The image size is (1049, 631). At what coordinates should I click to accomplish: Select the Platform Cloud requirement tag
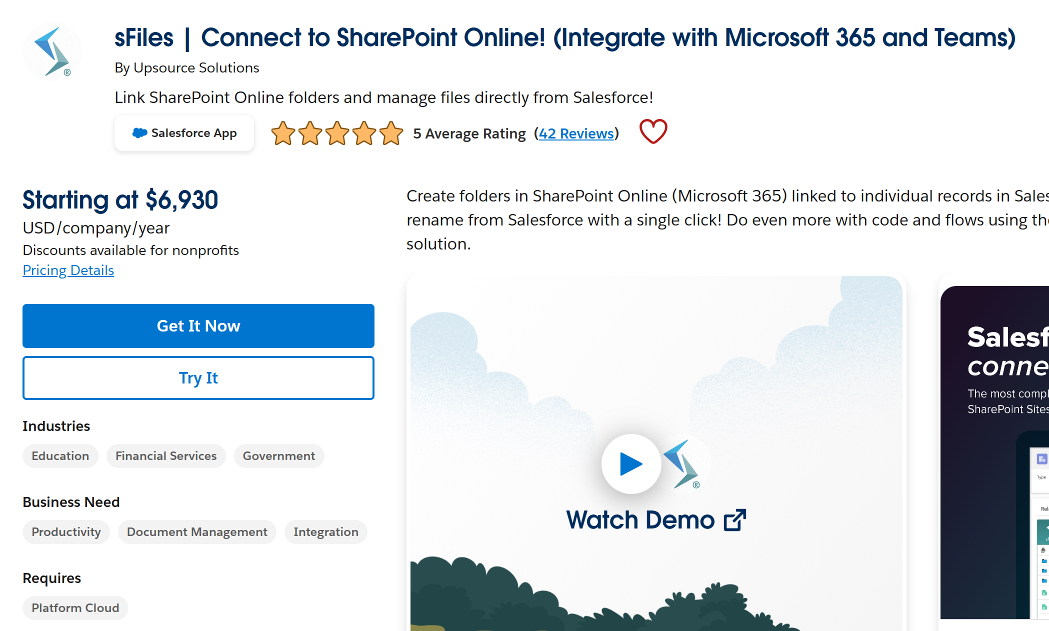point(75,608)
